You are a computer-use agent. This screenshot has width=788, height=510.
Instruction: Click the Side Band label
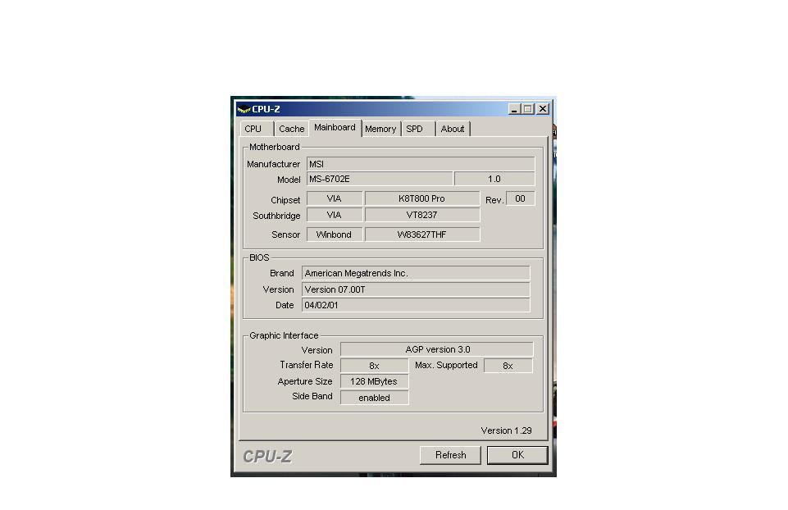(x=312, y=396)
